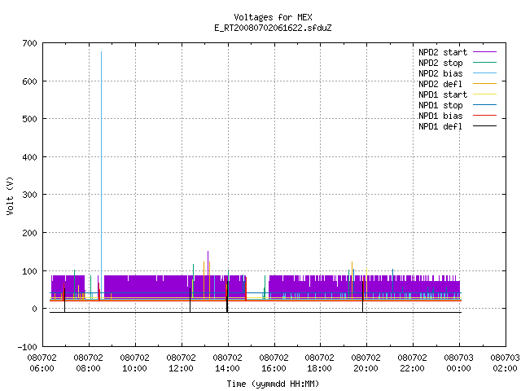Click the 080702 22:00 time tick label

[413, 363]
